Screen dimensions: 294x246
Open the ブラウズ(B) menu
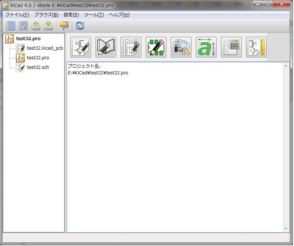46,15
